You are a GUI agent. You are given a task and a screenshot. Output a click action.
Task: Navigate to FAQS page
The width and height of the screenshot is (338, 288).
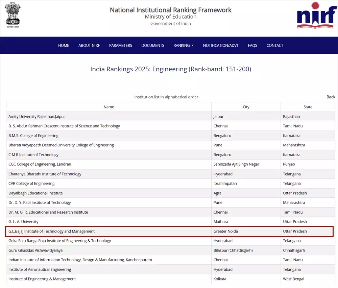click(252, 45)
